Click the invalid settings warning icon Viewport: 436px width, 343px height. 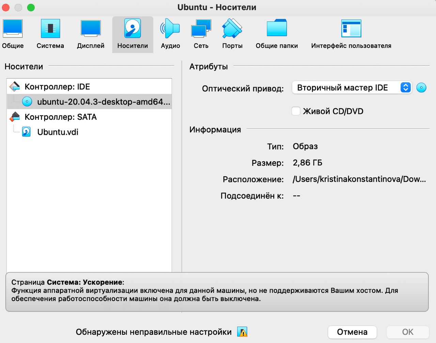pyautogui.click(x=242, y=332)
